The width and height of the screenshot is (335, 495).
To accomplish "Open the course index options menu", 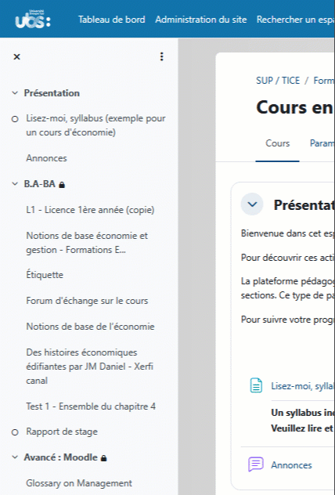I will point(161,56).
